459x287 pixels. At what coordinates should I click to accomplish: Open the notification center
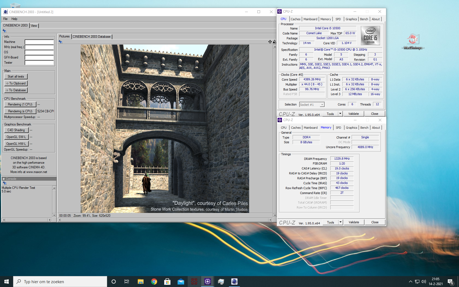pos(451,282)
